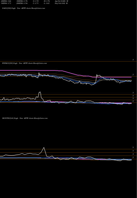137x198 pixels.
Task: Select the Avg Vol: 0.026 M reading
Action: (61, 1)
